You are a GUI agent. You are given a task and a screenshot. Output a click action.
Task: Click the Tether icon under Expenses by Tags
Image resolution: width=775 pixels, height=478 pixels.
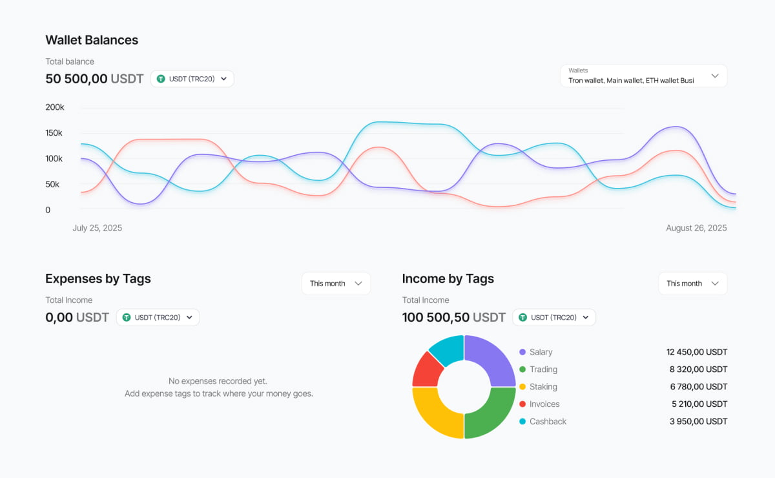[126, 317]
